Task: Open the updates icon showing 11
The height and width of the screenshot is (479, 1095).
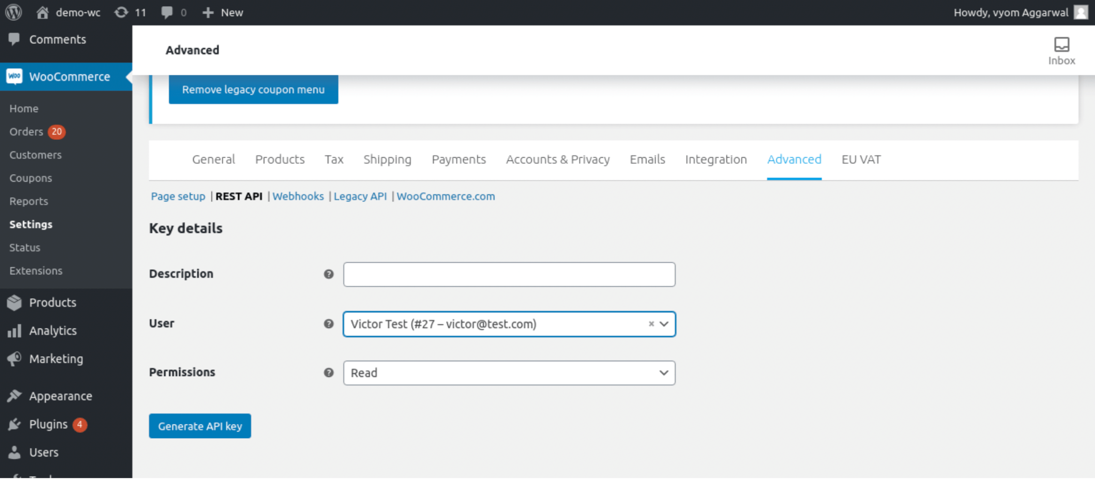Action: point(121,12)
